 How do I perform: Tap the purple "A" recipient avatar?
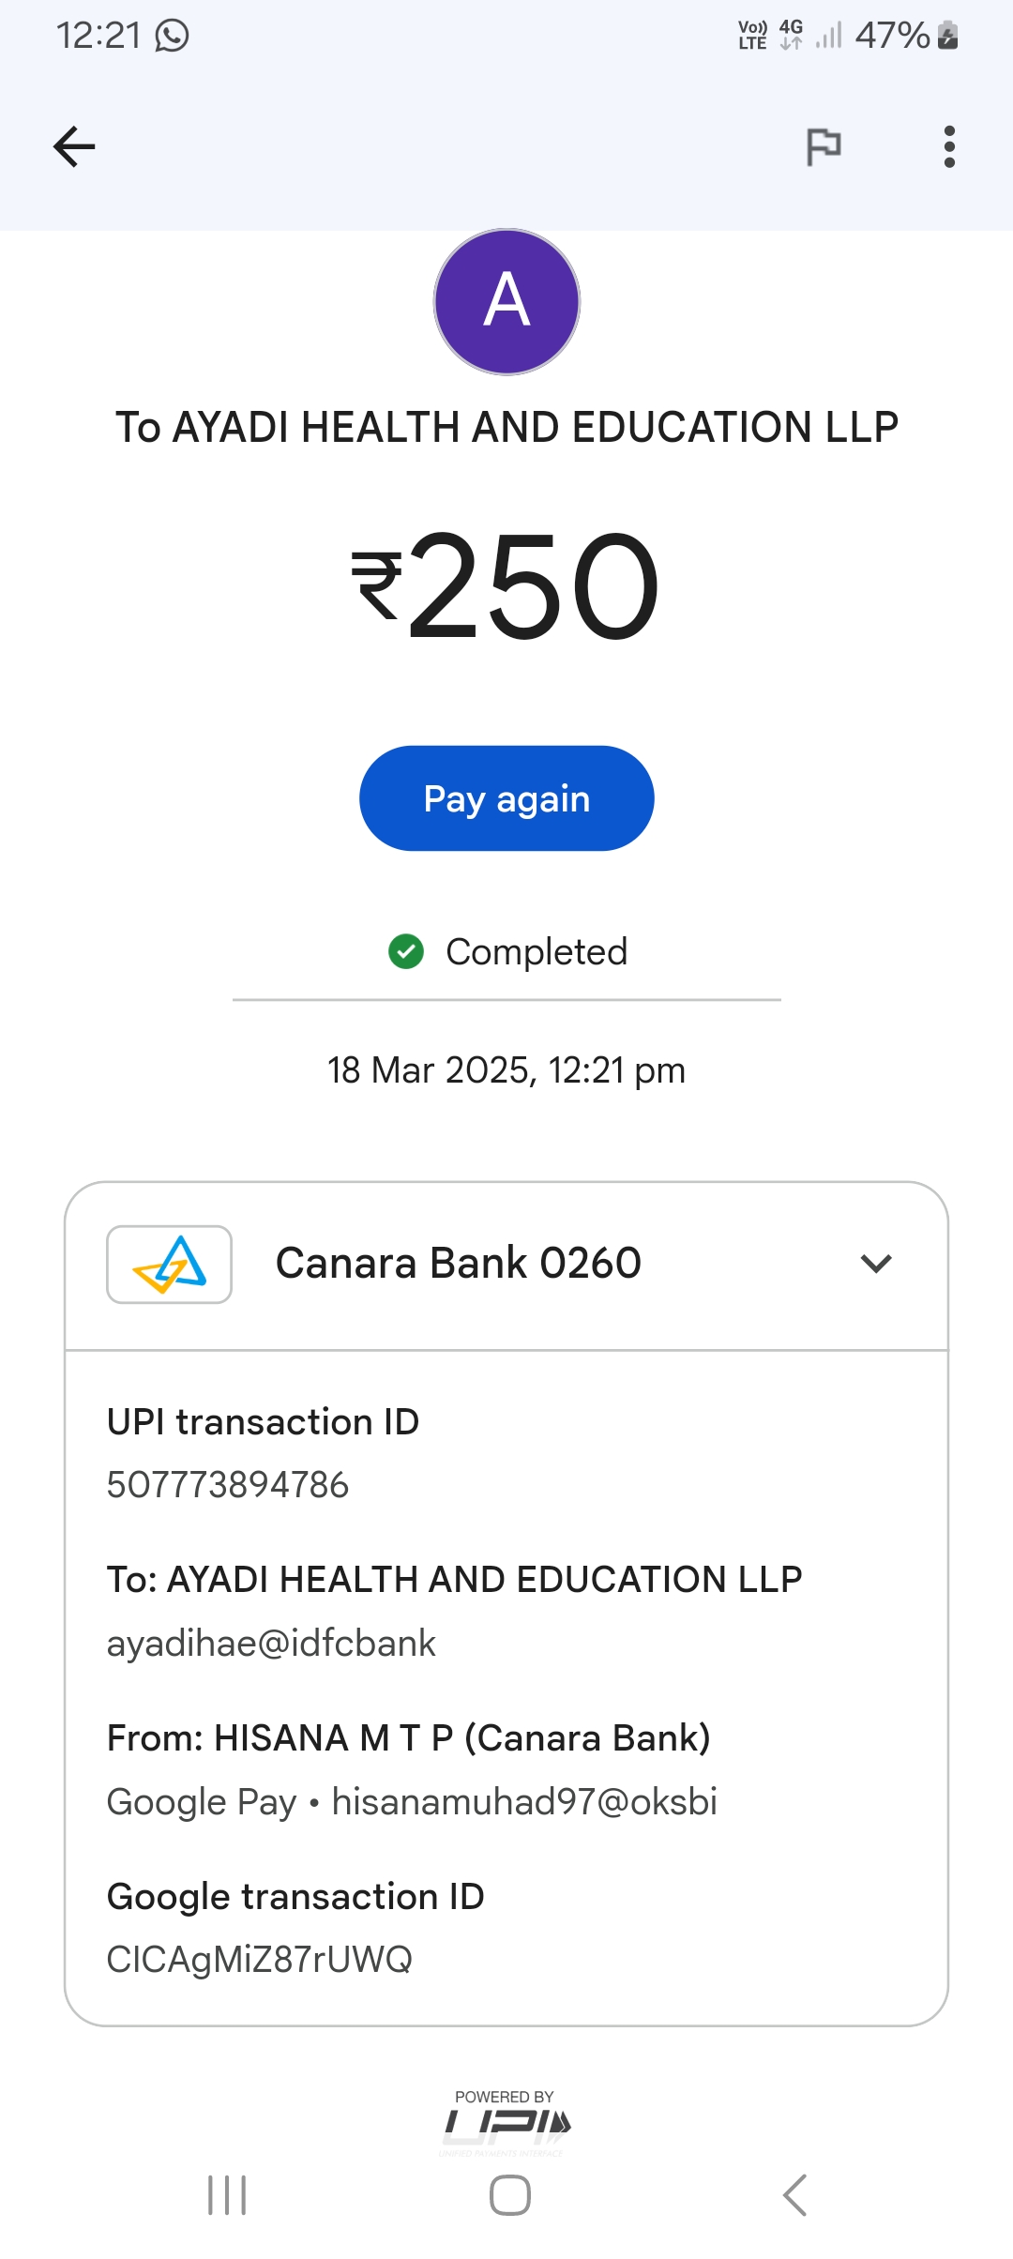pyautogui.click(x=506, y=302)
